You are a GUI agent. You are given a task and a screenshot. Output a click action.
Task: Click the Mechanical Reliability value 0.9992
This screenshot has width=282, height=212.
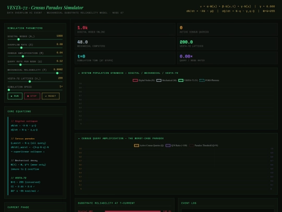[x=58, y=70]
